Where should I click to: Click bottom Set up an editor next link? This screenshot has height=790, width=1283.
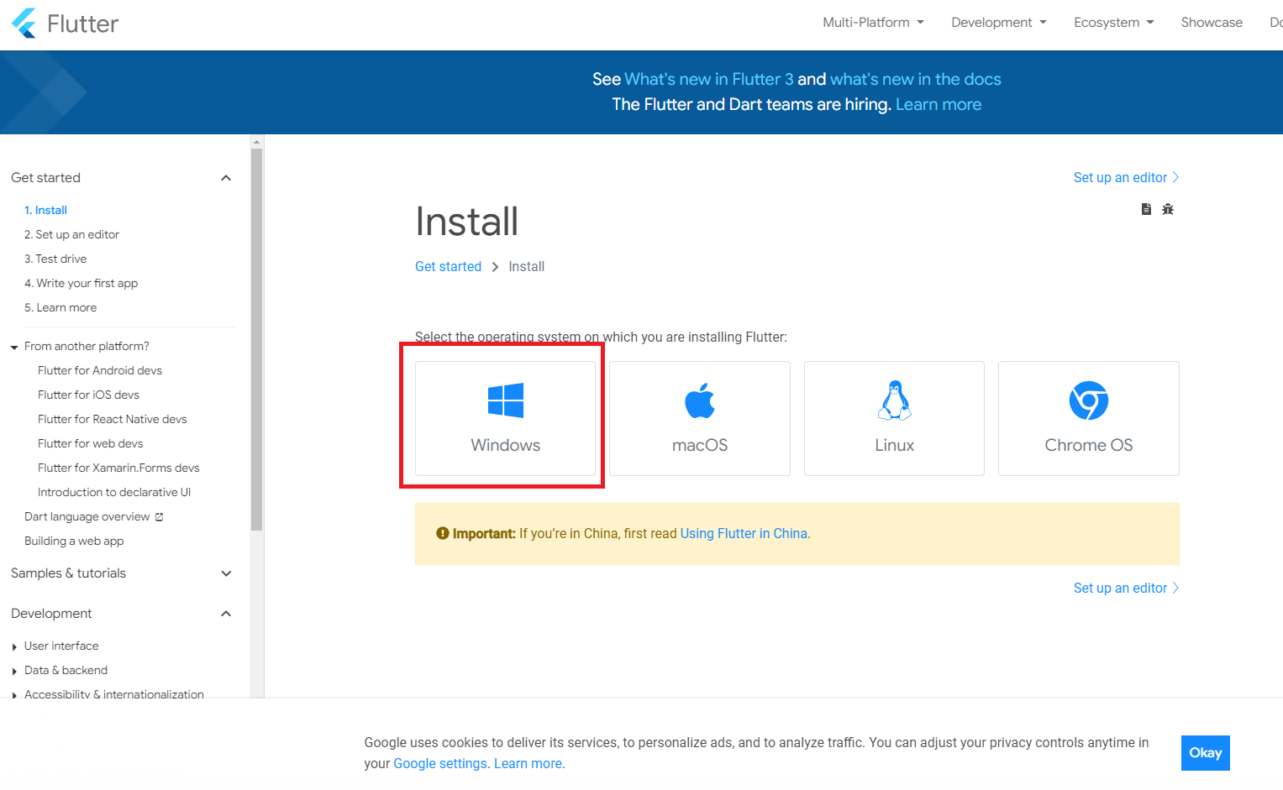[1126, 588]
